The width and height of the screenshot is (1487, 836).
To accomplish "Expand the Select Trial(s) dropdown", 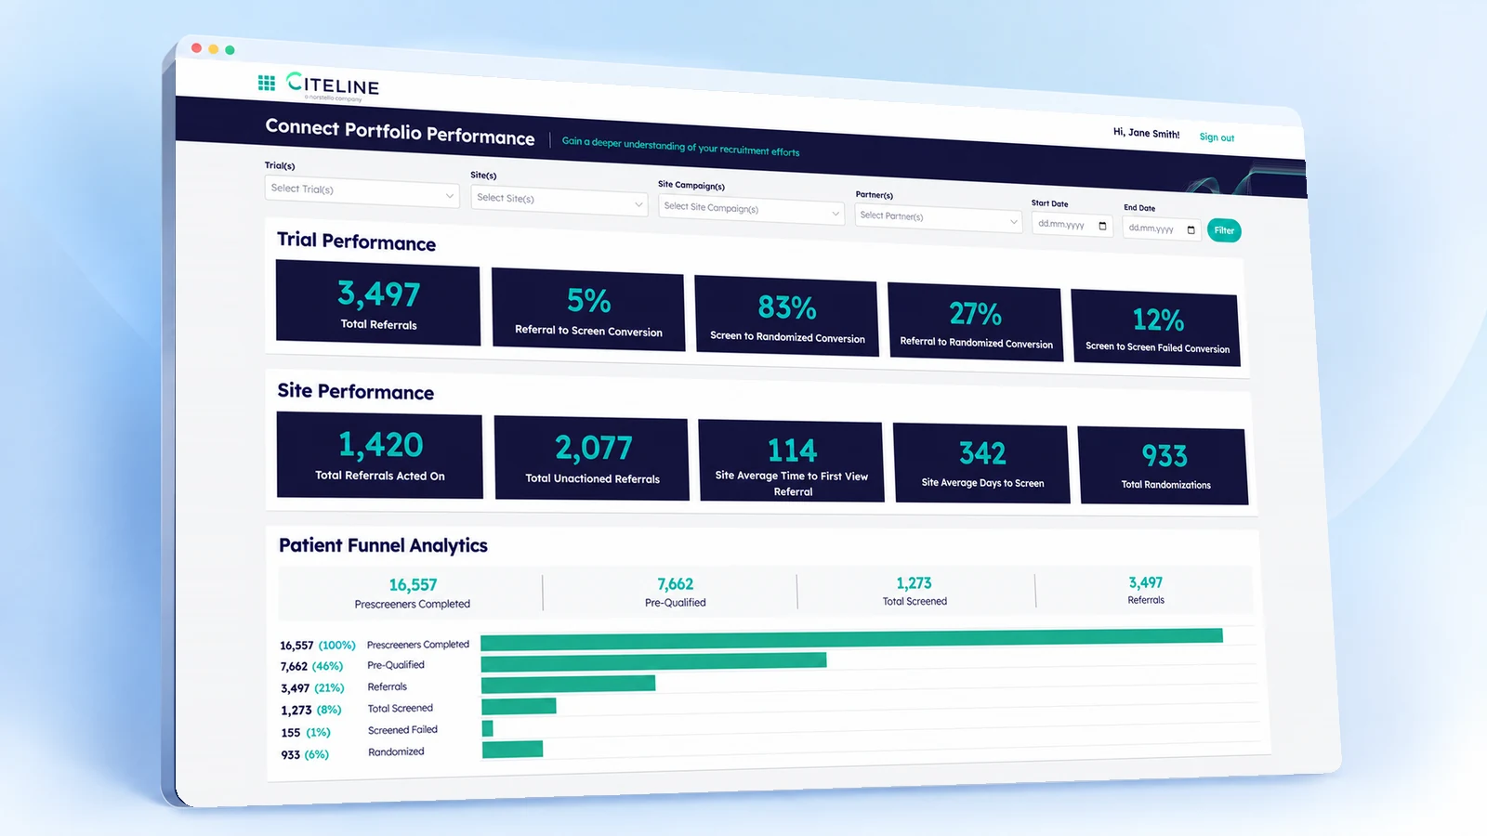I will click(x=362, y=191).
